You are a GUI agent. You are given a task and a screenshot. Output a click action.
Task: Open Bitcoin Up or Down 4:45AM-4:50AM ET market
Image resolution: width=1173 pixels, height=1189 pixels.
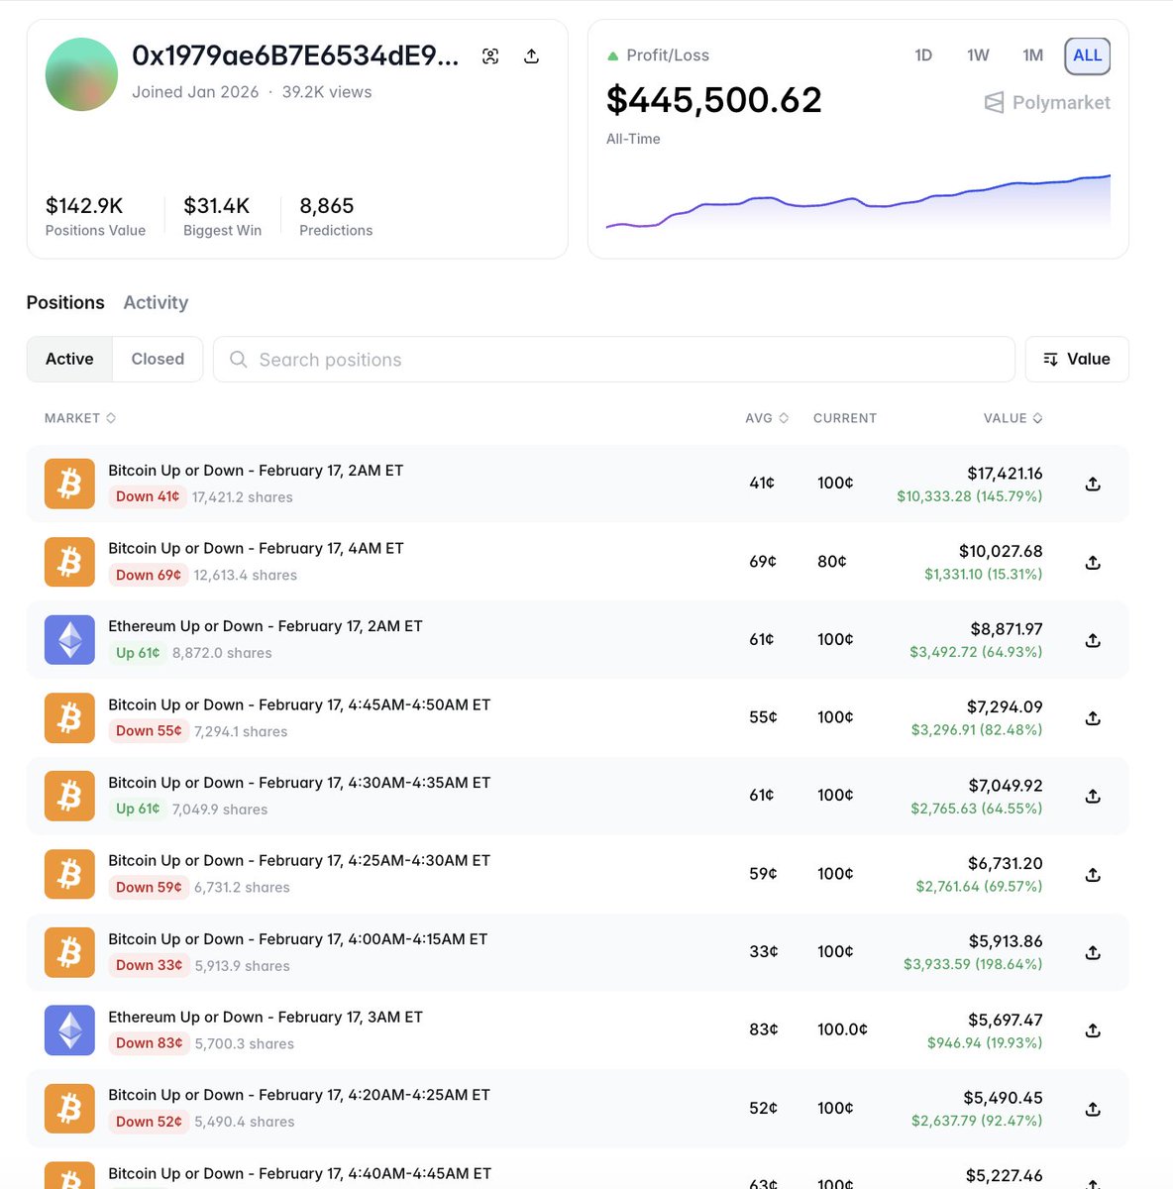point(299,704)
